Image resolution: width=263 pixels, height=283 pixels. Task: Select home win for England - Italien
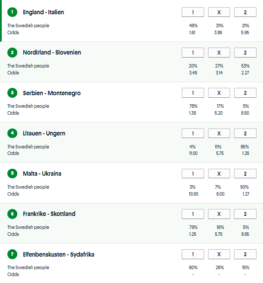192,12
